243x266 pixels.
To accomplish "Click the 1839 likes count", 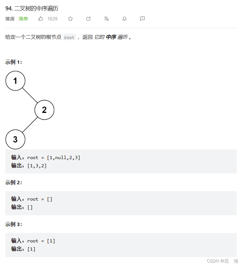I will (52, 19).
